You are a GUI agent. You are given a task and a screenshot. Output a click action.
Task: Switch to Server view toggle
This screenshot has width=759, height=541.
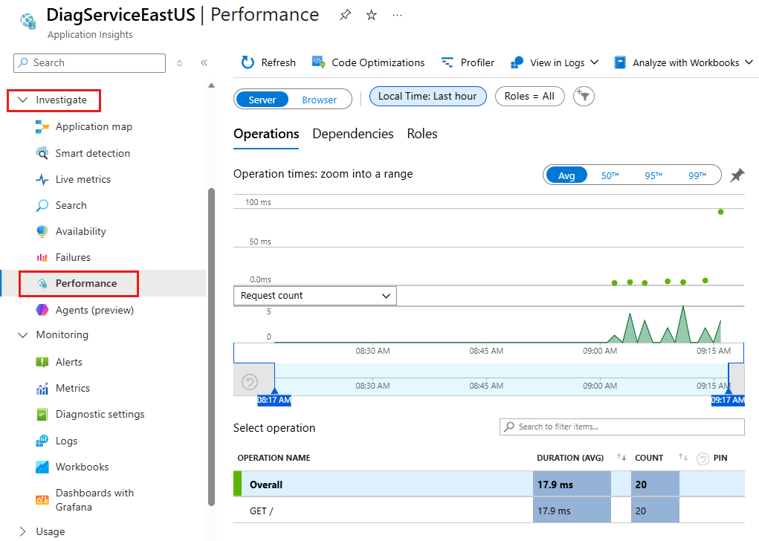tap(262, 100)
